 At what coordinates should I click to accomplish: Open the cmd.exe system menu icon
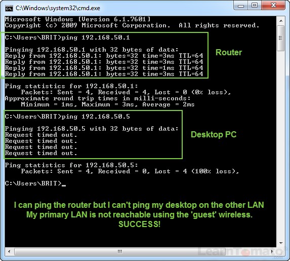pos(9,8)
